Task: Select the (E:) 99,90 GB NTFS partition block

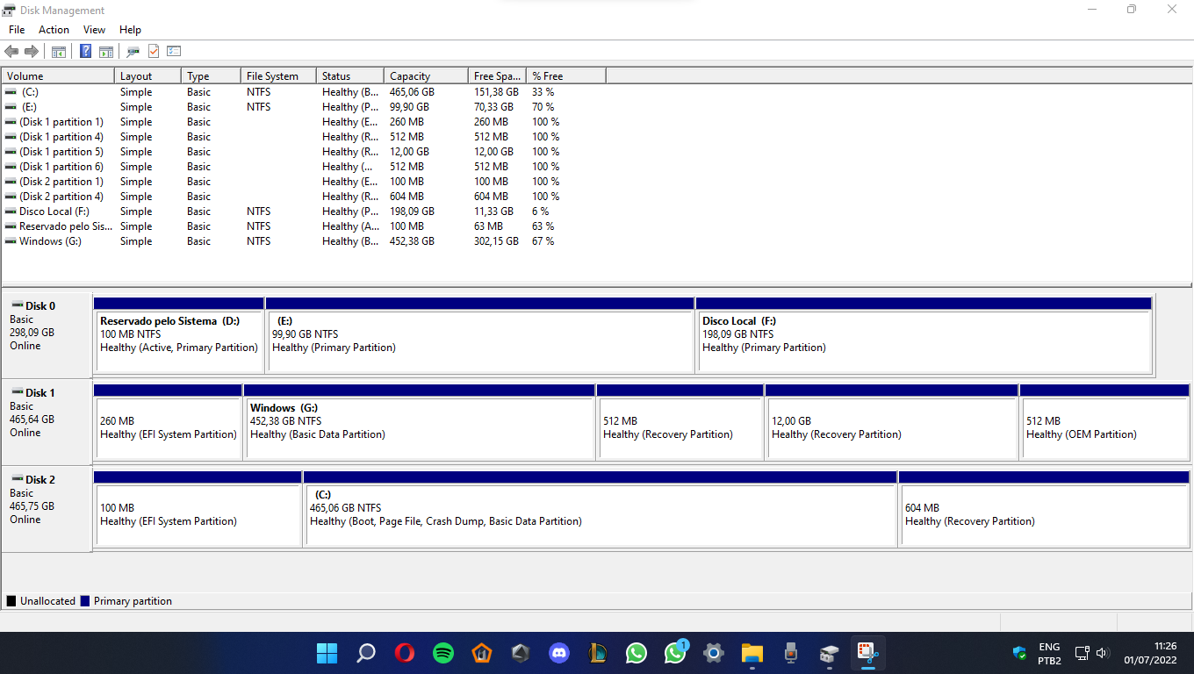Action: click(480, 335)
